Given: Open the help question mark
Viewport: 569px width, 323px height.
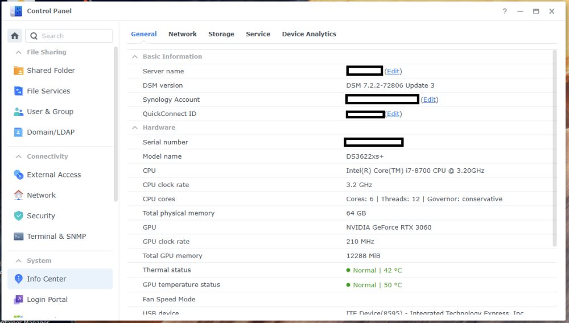Looking at the screenshot, I should [x=504, y=11].
